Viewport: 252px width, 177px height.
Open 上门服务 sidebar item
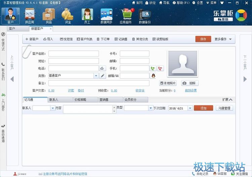point(3,102)
